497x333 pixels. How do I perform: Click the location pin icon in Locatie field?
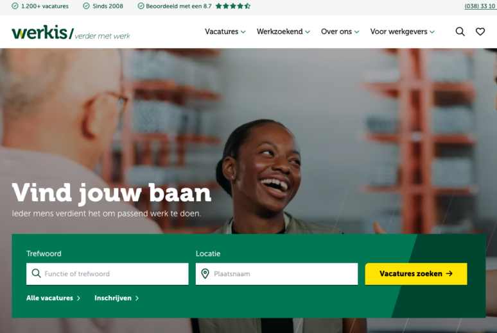point(205,273)
